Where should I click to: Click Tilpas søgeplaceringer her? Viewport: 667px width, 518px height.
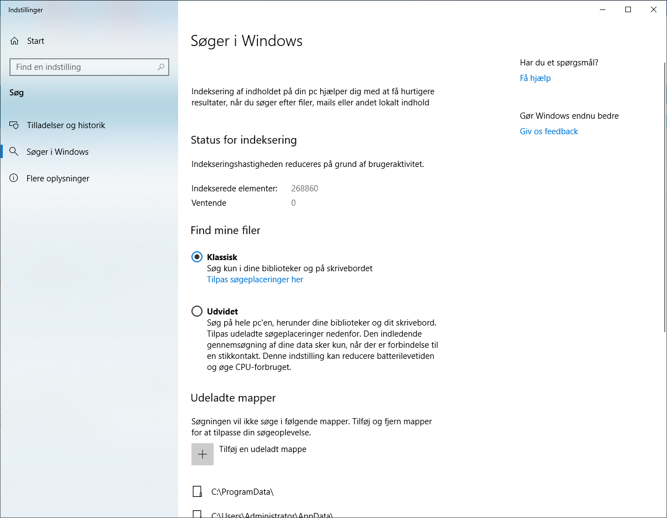coord(255,279)
